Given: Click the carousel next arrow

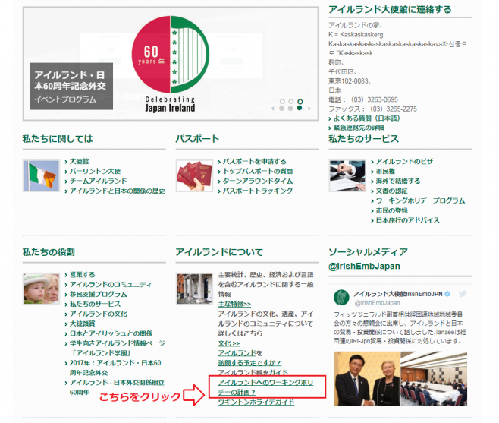Looking at the screenshot, I should coord(309,109).
